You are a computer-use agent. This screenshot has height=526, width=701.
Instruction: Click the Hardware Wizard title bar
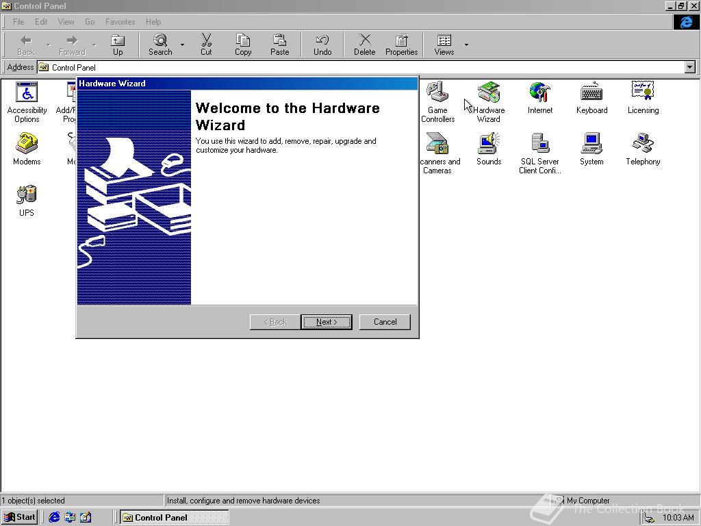tap(247, 83)
